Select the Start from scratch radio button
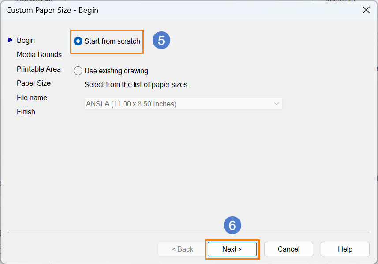Viewport: 378px width, 264px height. click(78, 41)
